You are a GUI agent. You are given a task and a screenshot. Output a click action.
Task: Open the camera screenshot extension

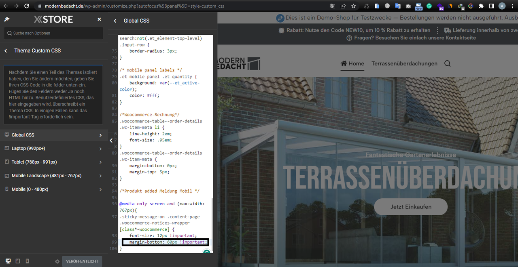pos(408,6)
